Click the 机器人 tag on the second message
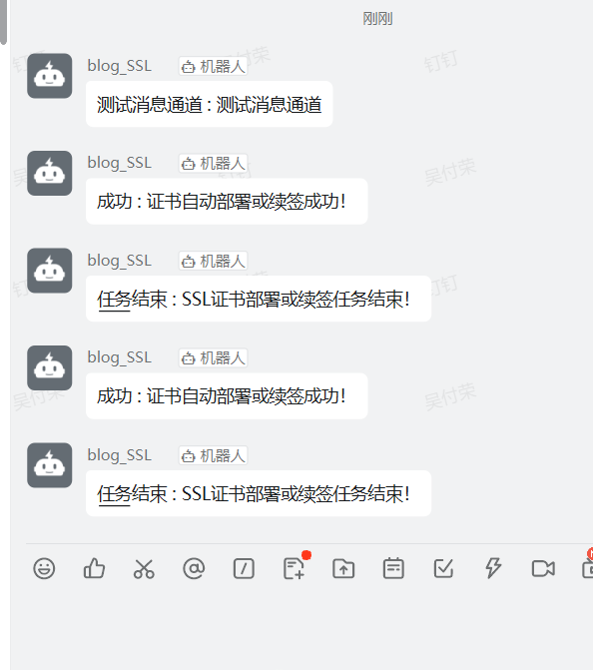The width and height of the screenshot is (593, 670). coord(213,164)
